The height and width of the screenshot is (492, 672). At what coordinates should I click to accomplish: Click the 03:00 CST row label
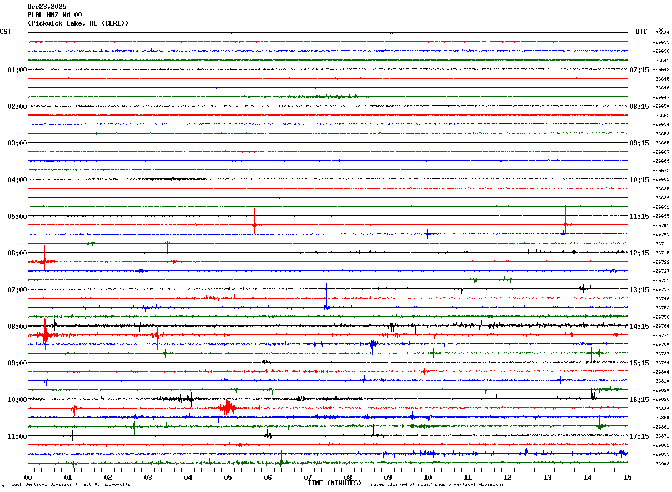(x=17, y=143)
